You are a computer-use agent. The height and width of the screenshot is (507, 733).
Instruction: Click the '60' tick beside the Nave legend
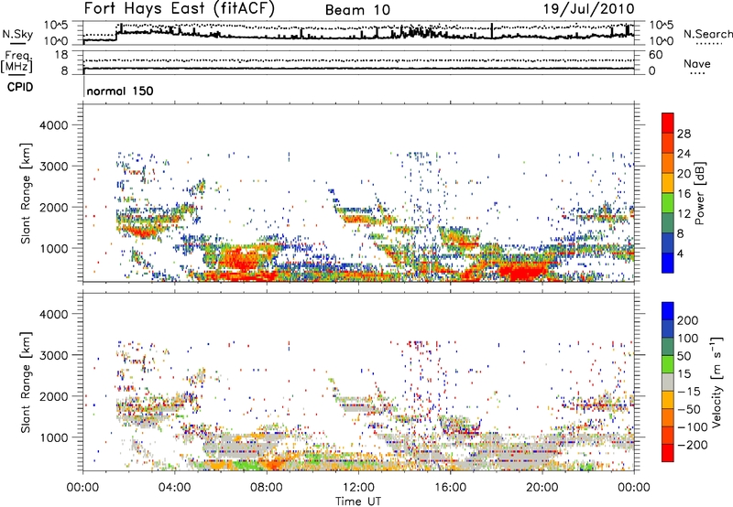coord(655,55)
